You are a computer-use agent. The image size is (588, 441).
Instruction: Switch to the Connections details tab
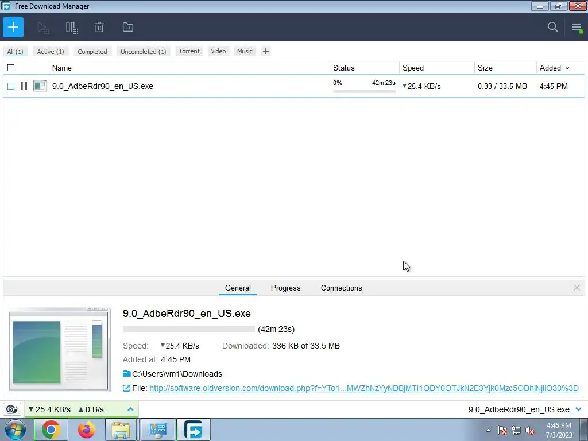click(x=341, y=288)
